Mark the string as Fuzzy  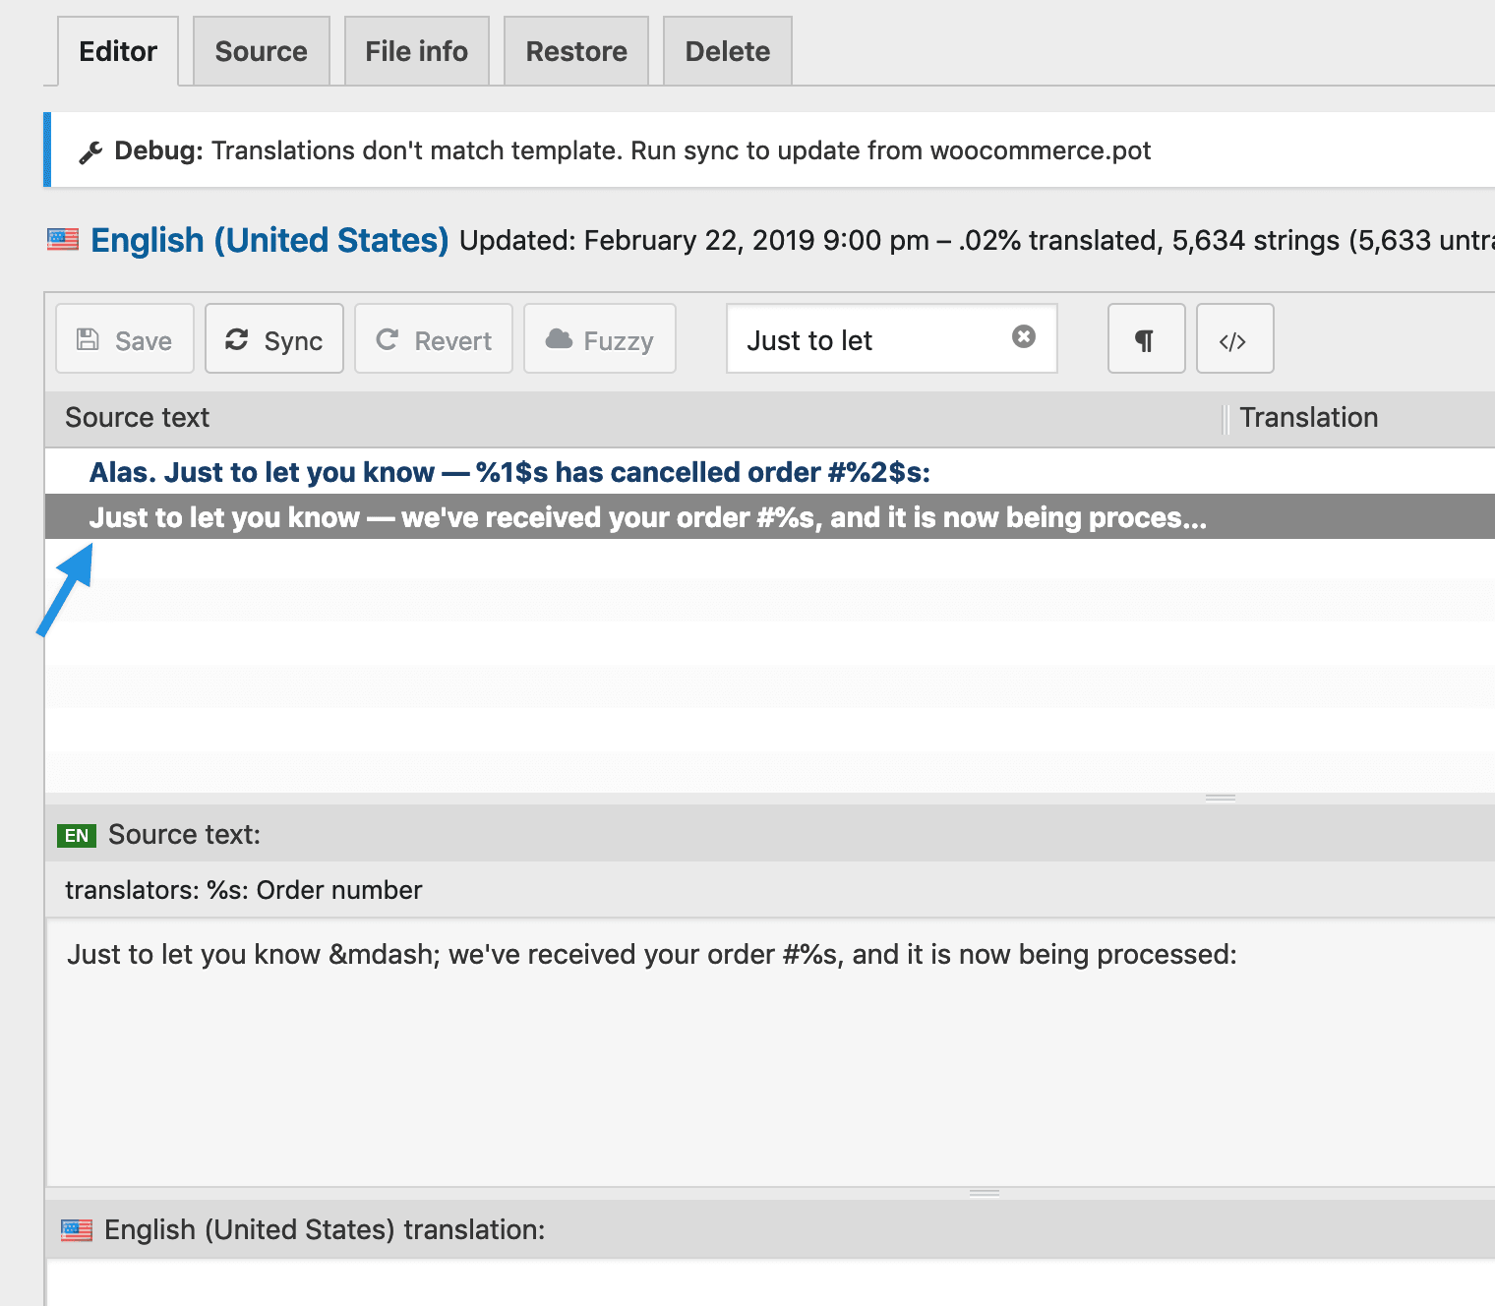600,339
